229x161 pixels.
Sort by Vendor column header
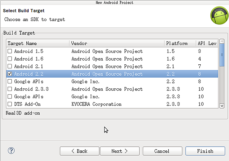pyautogui.click(x=117, y=43)
